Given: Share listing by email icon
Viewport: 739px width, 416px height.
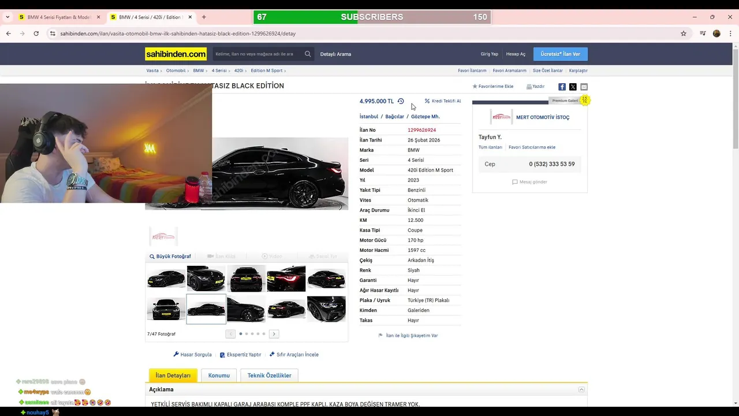Looking at the screenshot, I should pos(584,87).
